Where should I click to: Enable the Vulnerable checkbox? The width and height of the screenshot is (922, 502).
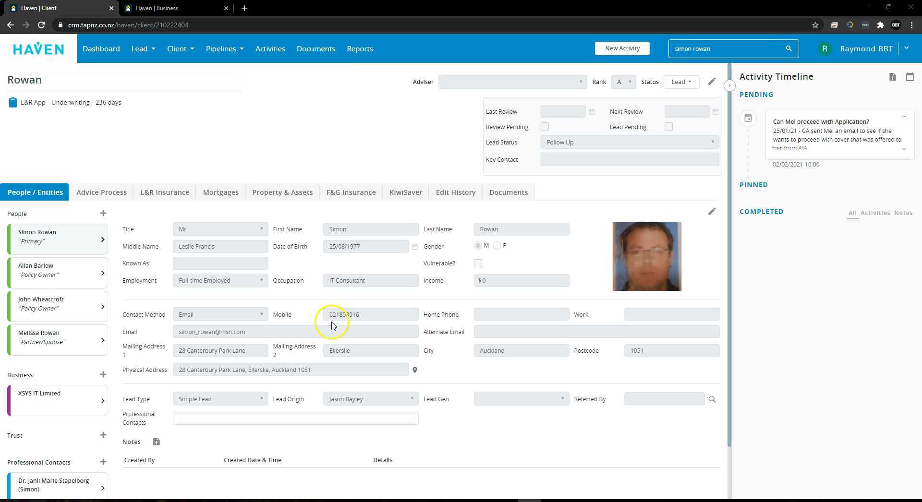(x=478, y=263)
